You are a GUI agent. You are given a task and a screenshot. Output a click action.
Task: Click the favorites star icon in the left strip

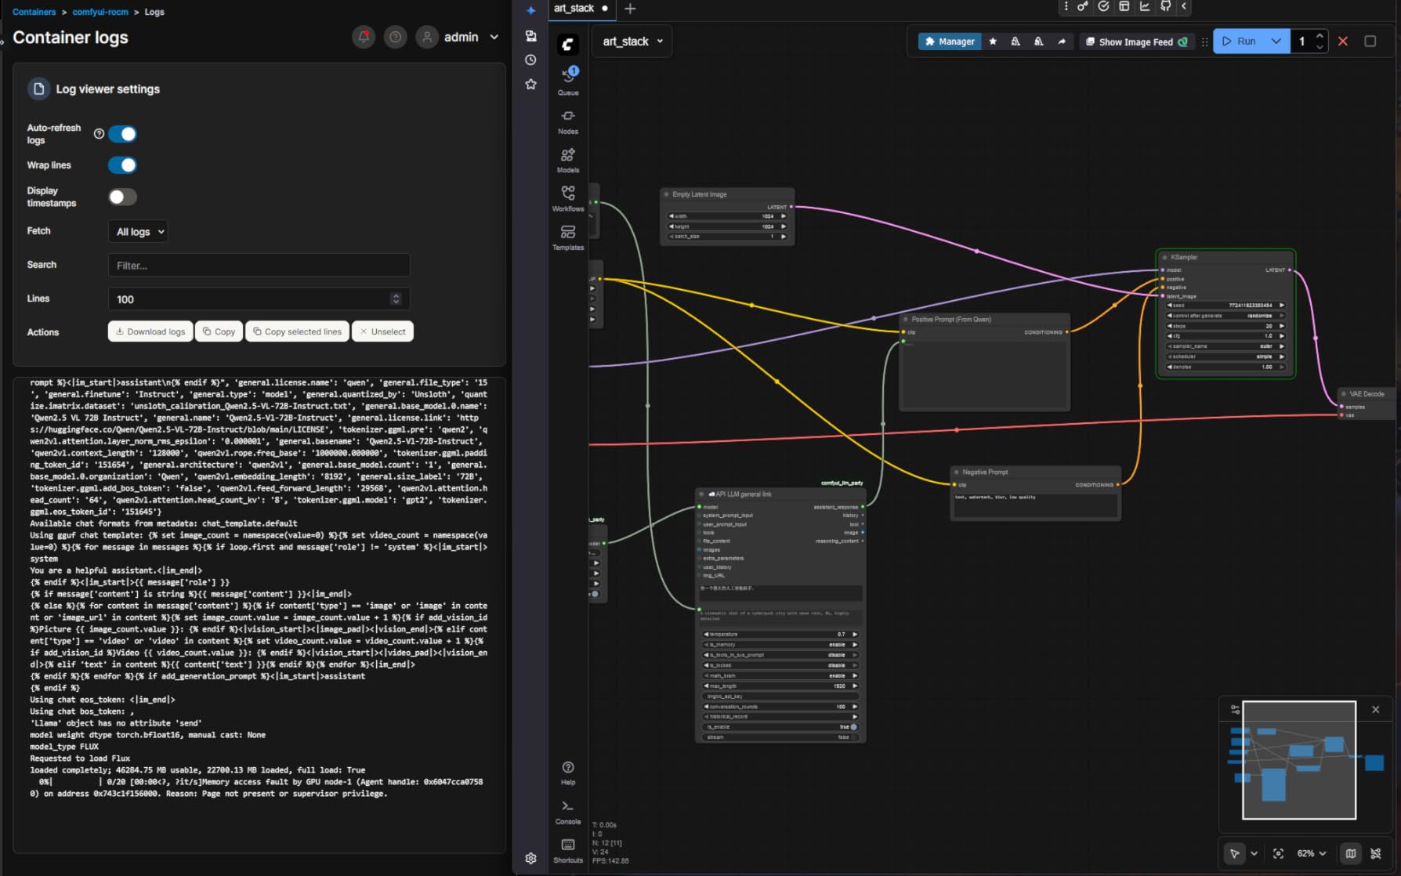(x=530, y=84)
